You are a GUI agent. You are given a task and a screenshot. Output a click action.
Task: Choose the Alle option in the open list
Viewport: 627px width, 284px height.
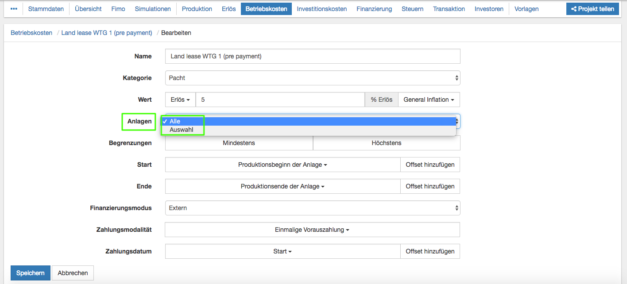(x=175, y=121)
